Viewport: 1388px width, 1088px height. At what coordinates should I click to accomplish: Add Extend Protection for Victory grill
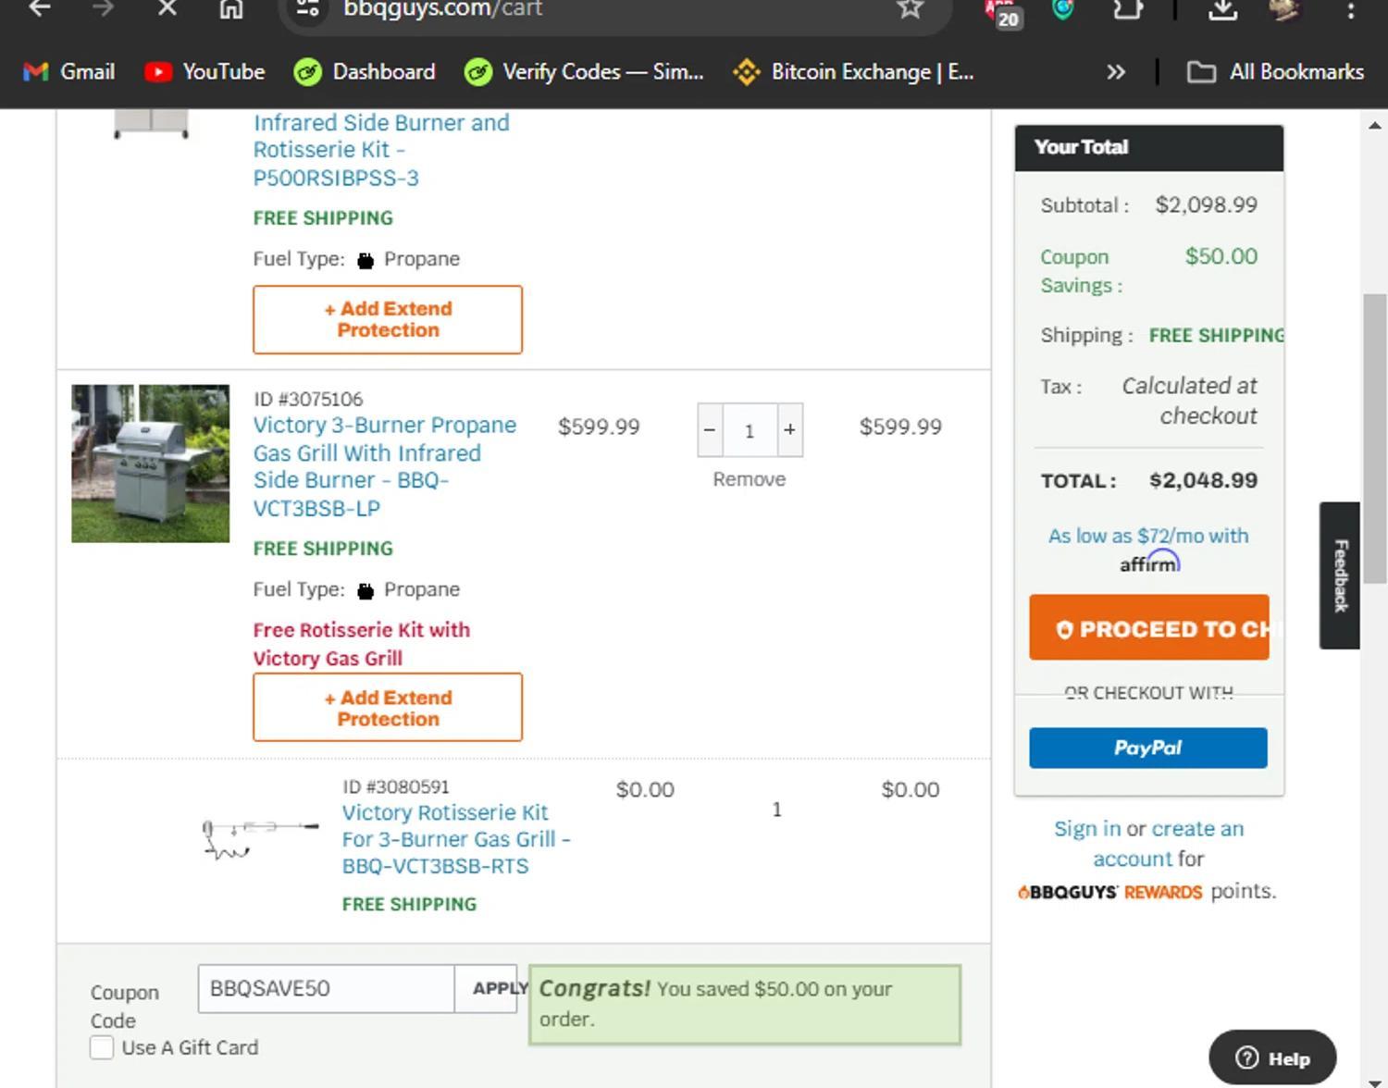[x=388, y=708]
